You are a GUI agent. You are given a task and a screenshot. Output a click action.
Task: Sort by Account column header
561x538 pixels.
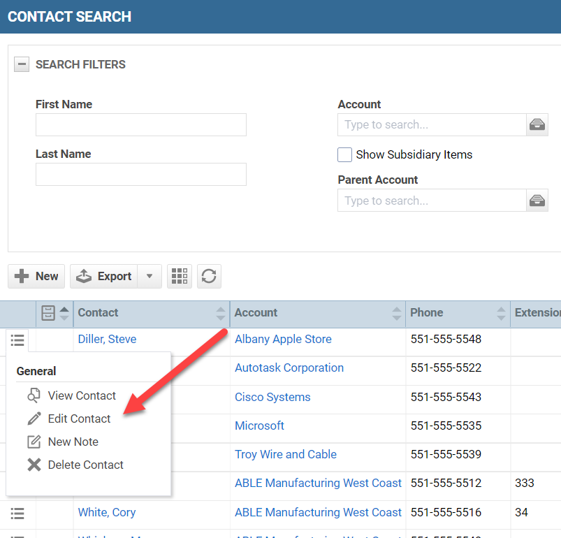[x=318, y=313]
